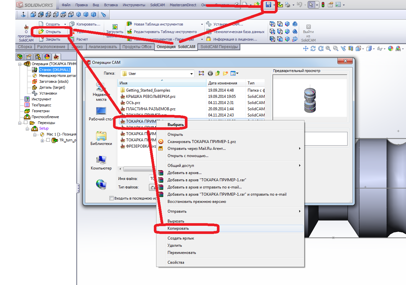The height and width of the screenshot is (285, 406).
Task: Click Библиотеки icon in dialog sidebar
Action: click(101, 136)
